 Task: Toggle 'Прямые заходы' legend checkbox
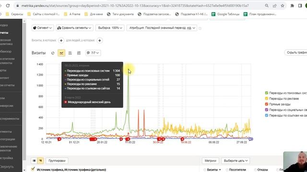(x=267, y=104)
